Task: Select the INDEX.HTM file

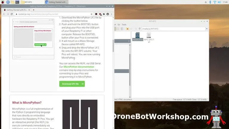Action: [137, 36]
